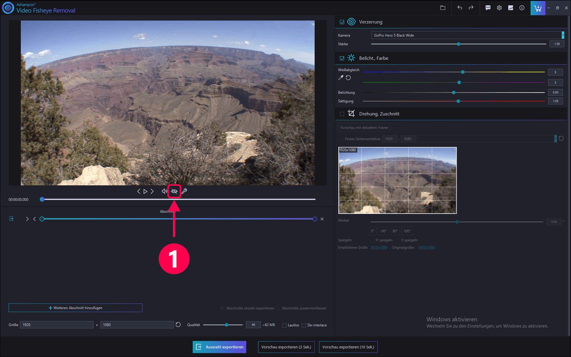
Task: Open the shopping cart purchase button
Action: point(538,8)
